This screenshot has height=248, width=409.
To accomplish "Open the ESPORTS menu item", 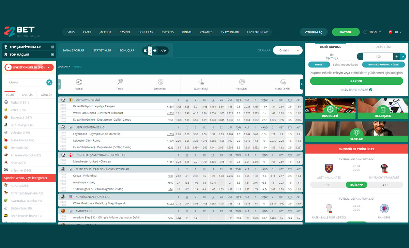I will click(168, 32).
